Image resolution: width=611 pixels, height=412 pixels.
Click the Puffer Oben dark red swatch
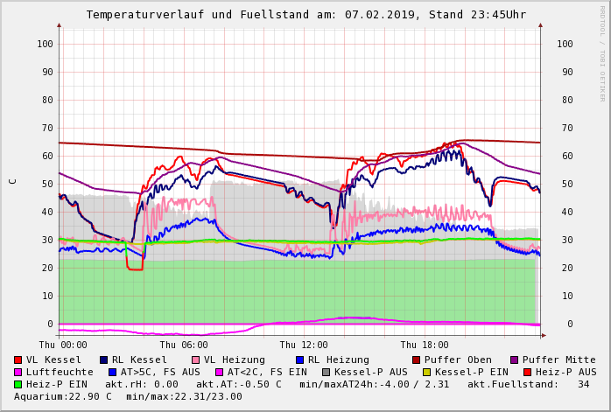pyautogui.click(x=417, y=360)
